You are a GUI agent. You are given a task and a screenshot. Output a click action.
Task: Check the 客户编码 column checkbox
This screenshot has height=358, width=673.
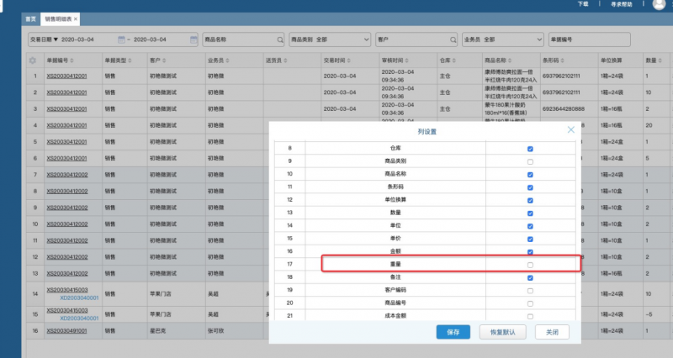(x=530, y=290)
